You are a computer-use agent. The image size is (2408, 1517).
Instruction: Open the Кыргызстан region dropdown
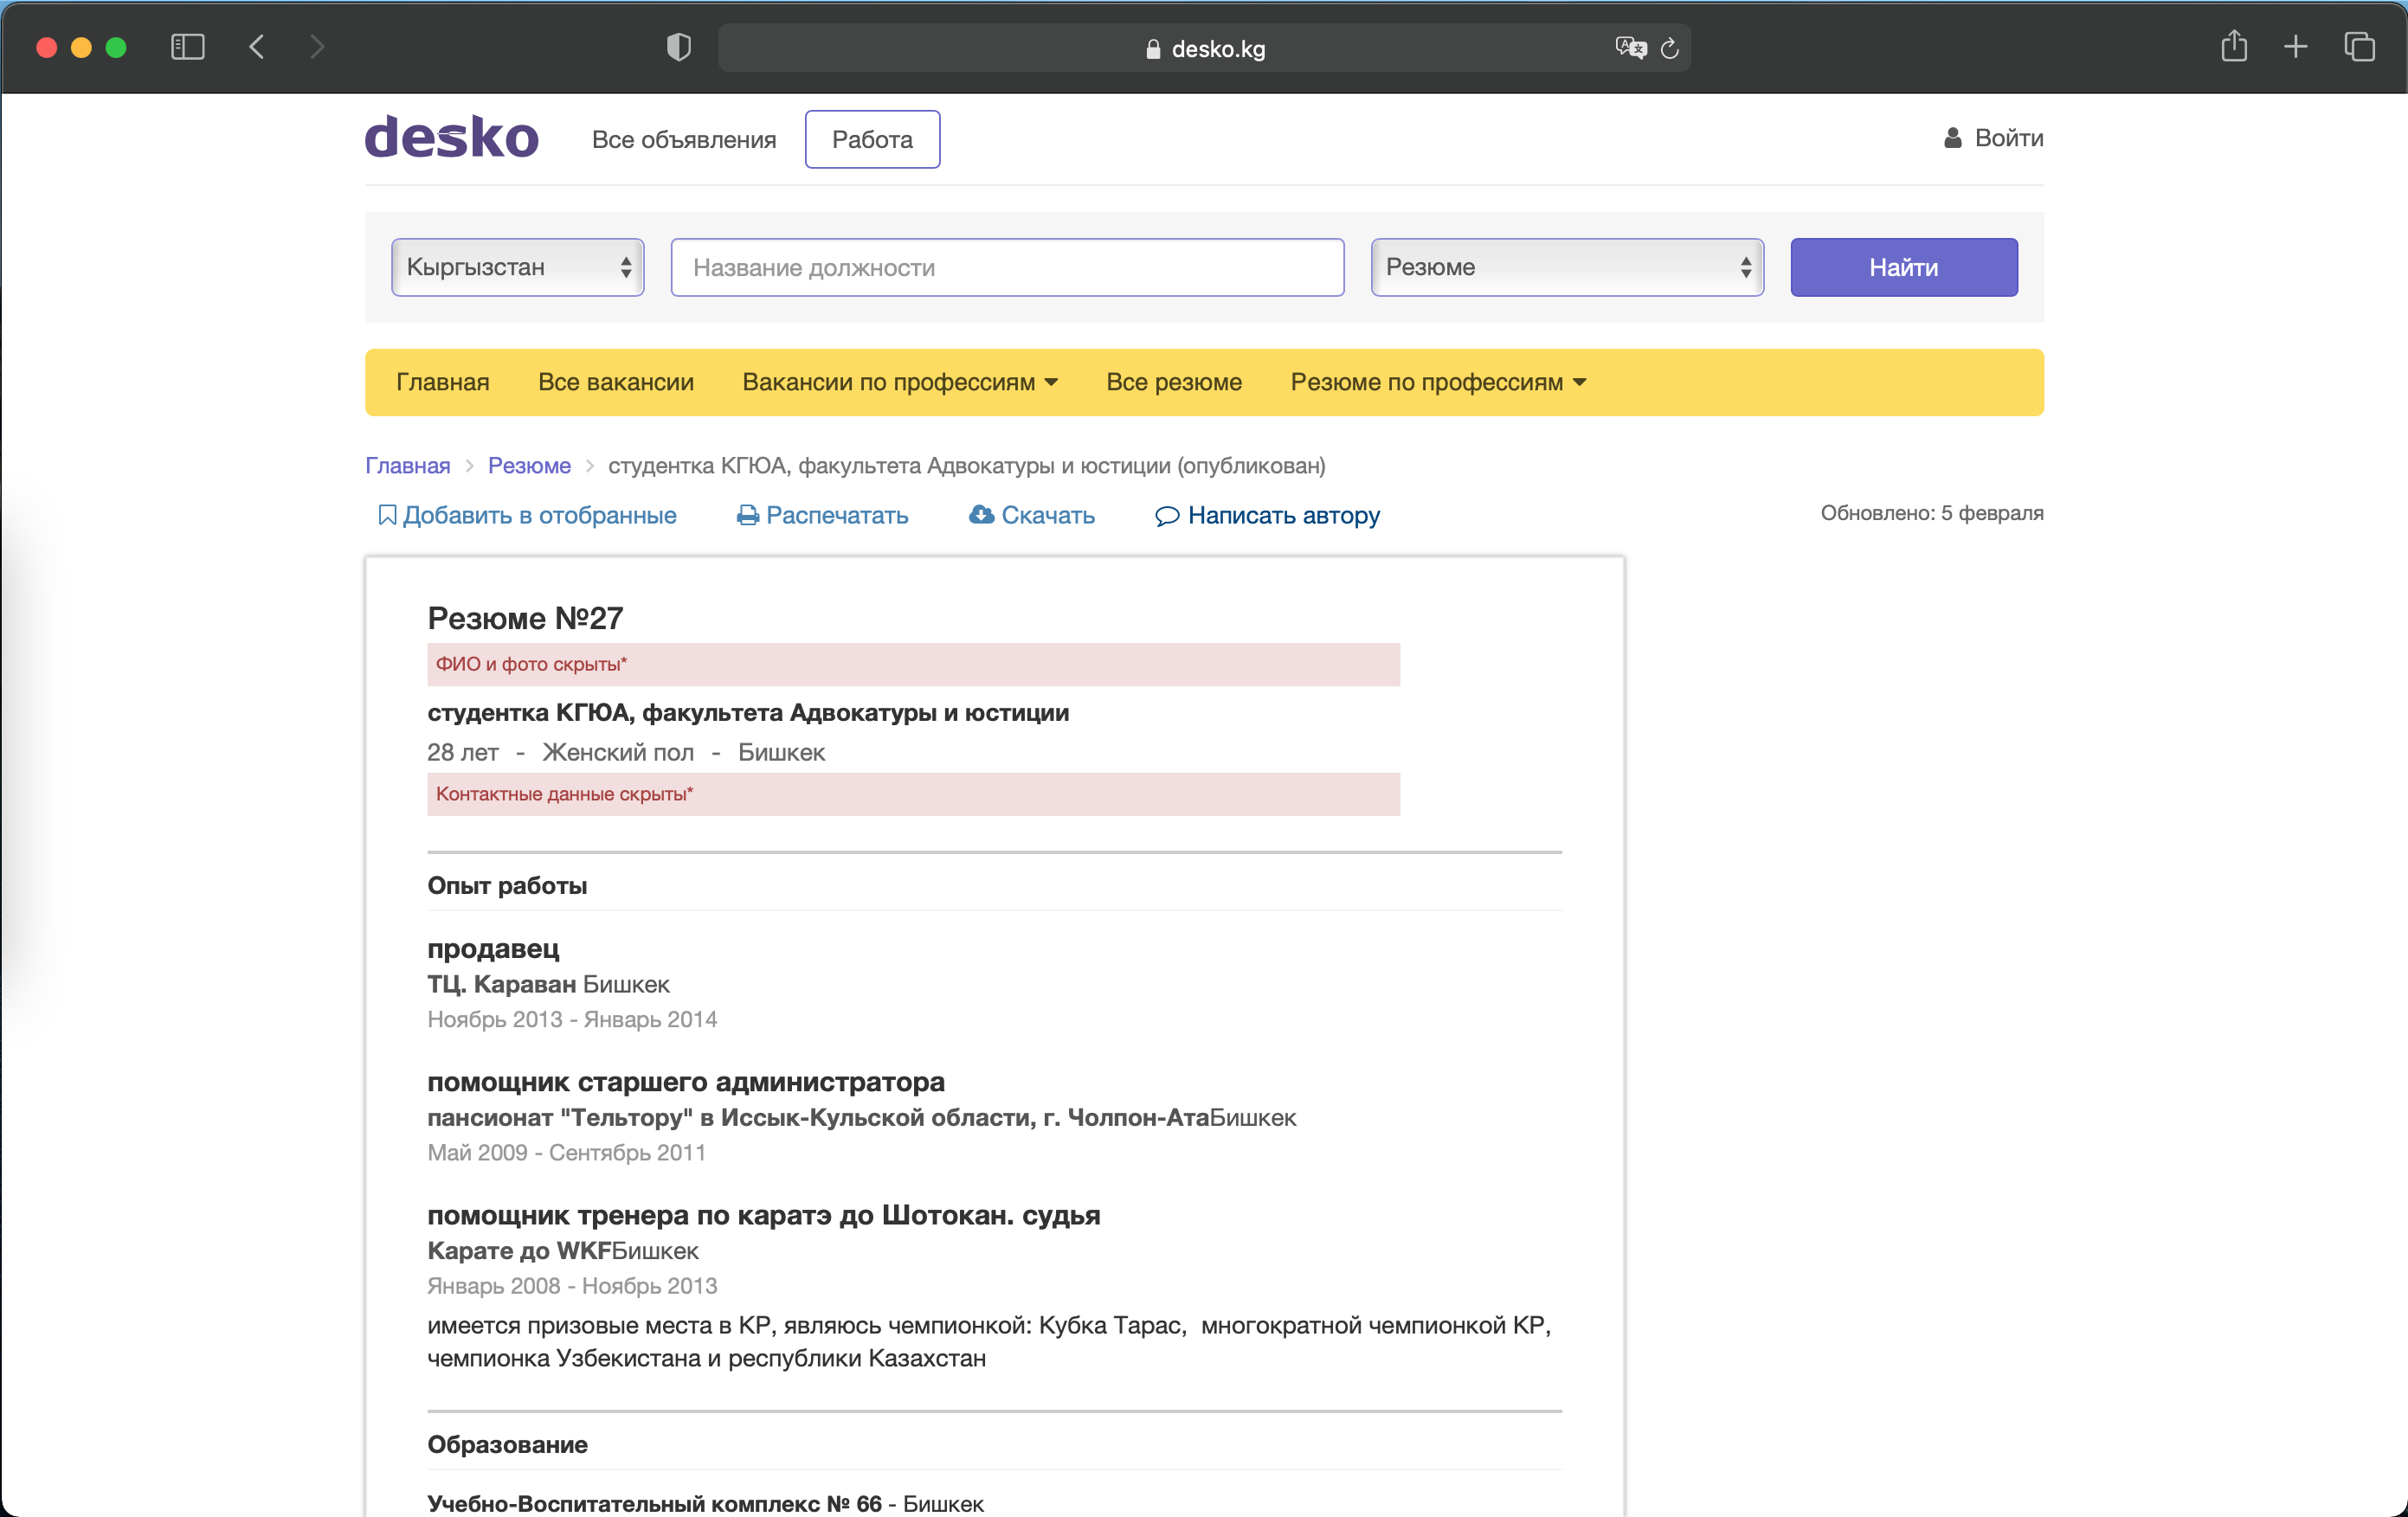(x=517, y=267)
